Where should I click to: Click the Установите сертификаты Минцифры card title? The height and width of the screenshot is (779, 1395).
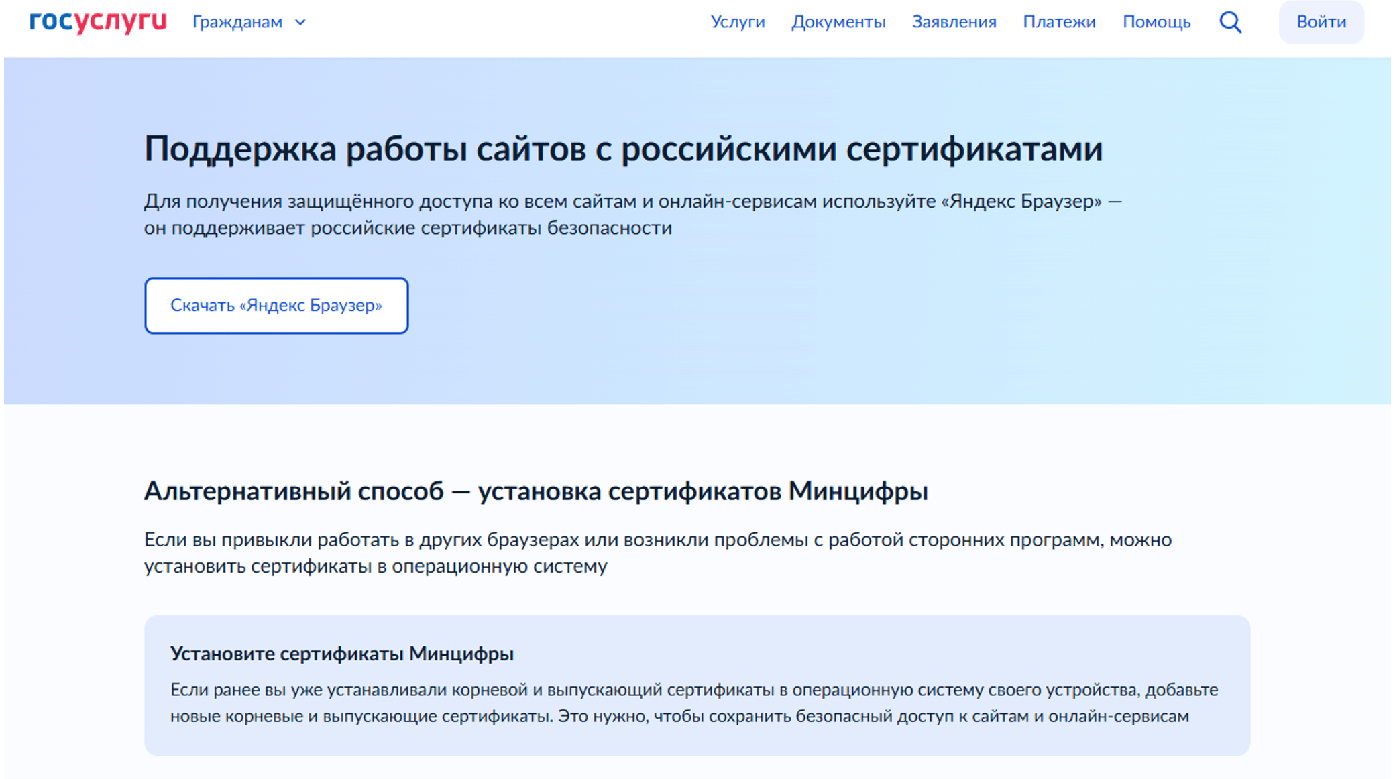click(x=342, y=654)
